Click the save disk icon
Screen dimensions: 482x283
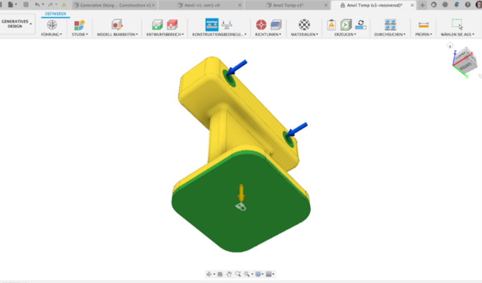[26, 4]
